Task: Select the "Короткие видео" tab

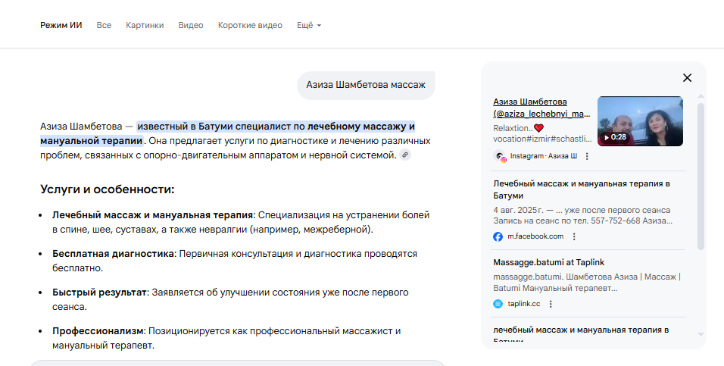Action: pos(250,25)
